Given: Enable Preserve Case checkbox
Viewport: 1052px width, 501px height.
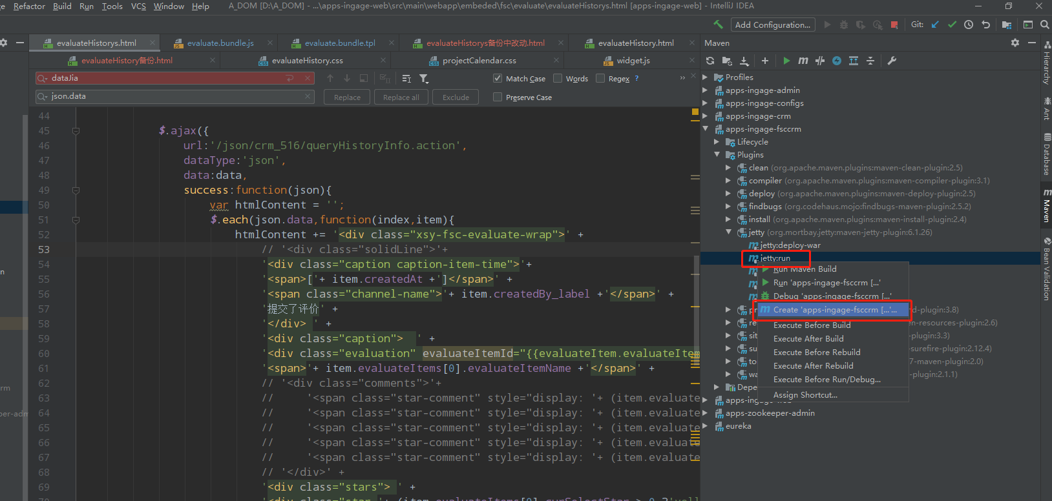Looking at the screenshot, I should [x=498, y=97].
